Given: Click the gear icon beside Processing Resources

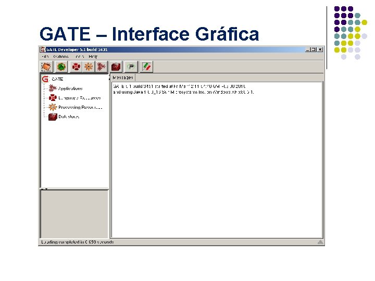Looking at the screenshot, I should (53, 107).
